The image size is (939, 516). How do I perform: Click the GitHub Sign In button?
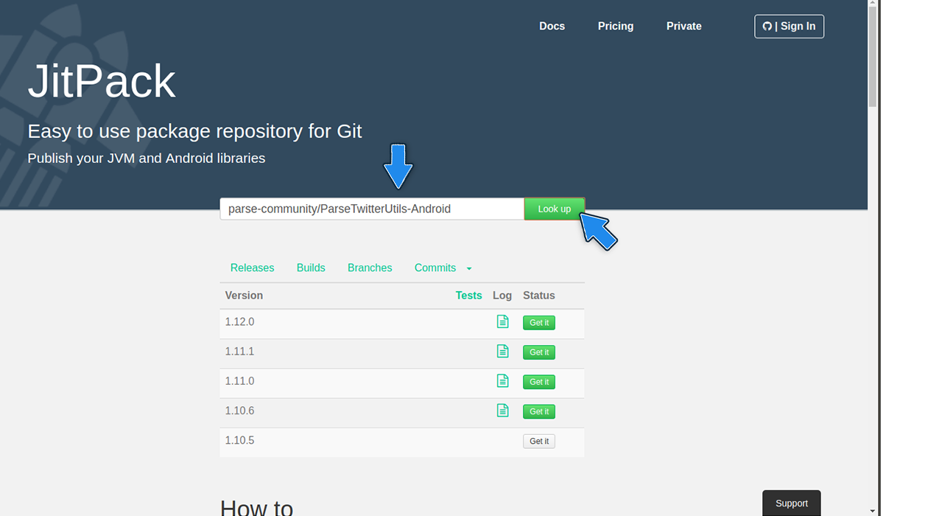[789, 27]
